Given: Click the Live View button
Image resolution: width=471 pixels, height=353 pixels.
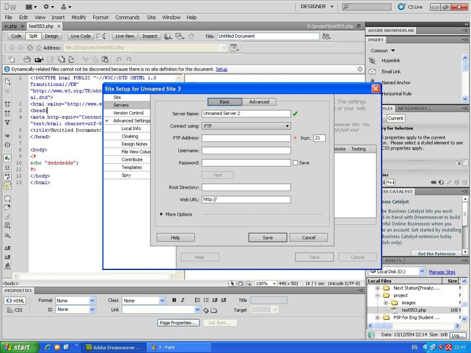Looking at the screenshot, I should pyautogui.click(x=125, y=36).
